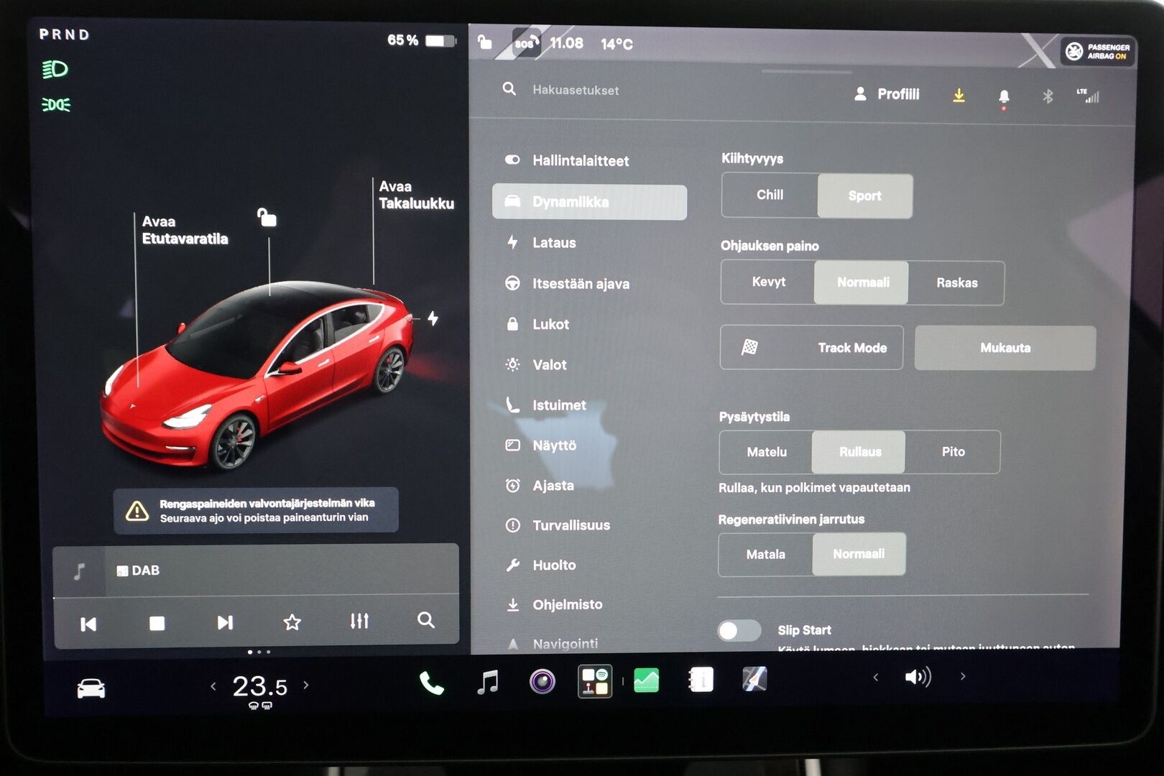Open the Profiili profile menu

[887, 94]
